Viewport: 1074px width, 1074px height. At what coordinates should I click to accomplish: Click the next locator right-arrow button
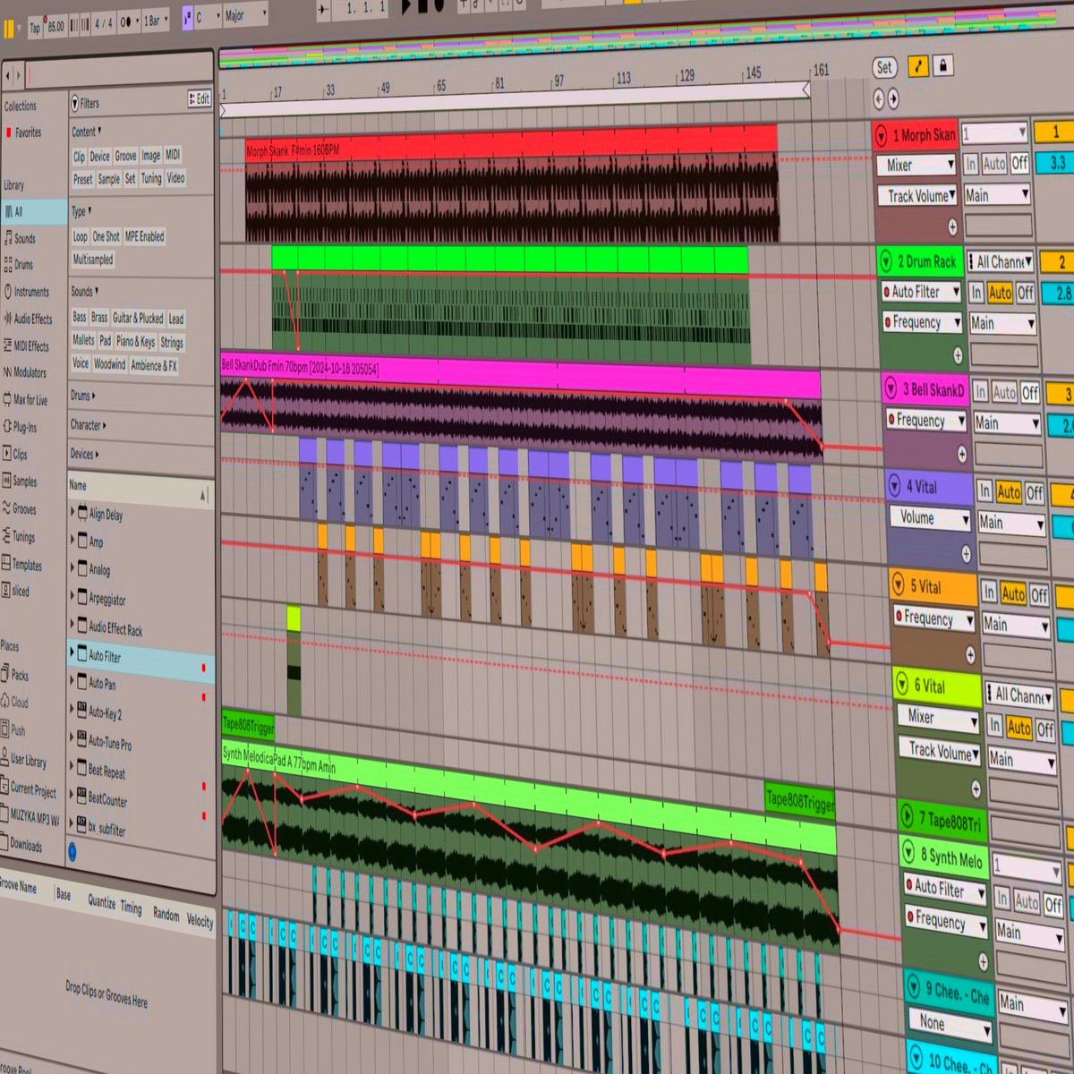click(892, 99)
